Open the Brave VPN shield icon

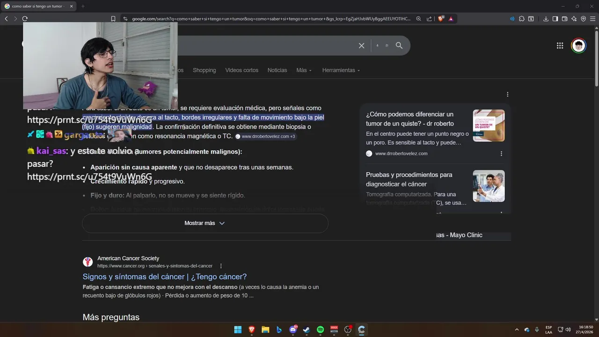[x=583, y=19]
